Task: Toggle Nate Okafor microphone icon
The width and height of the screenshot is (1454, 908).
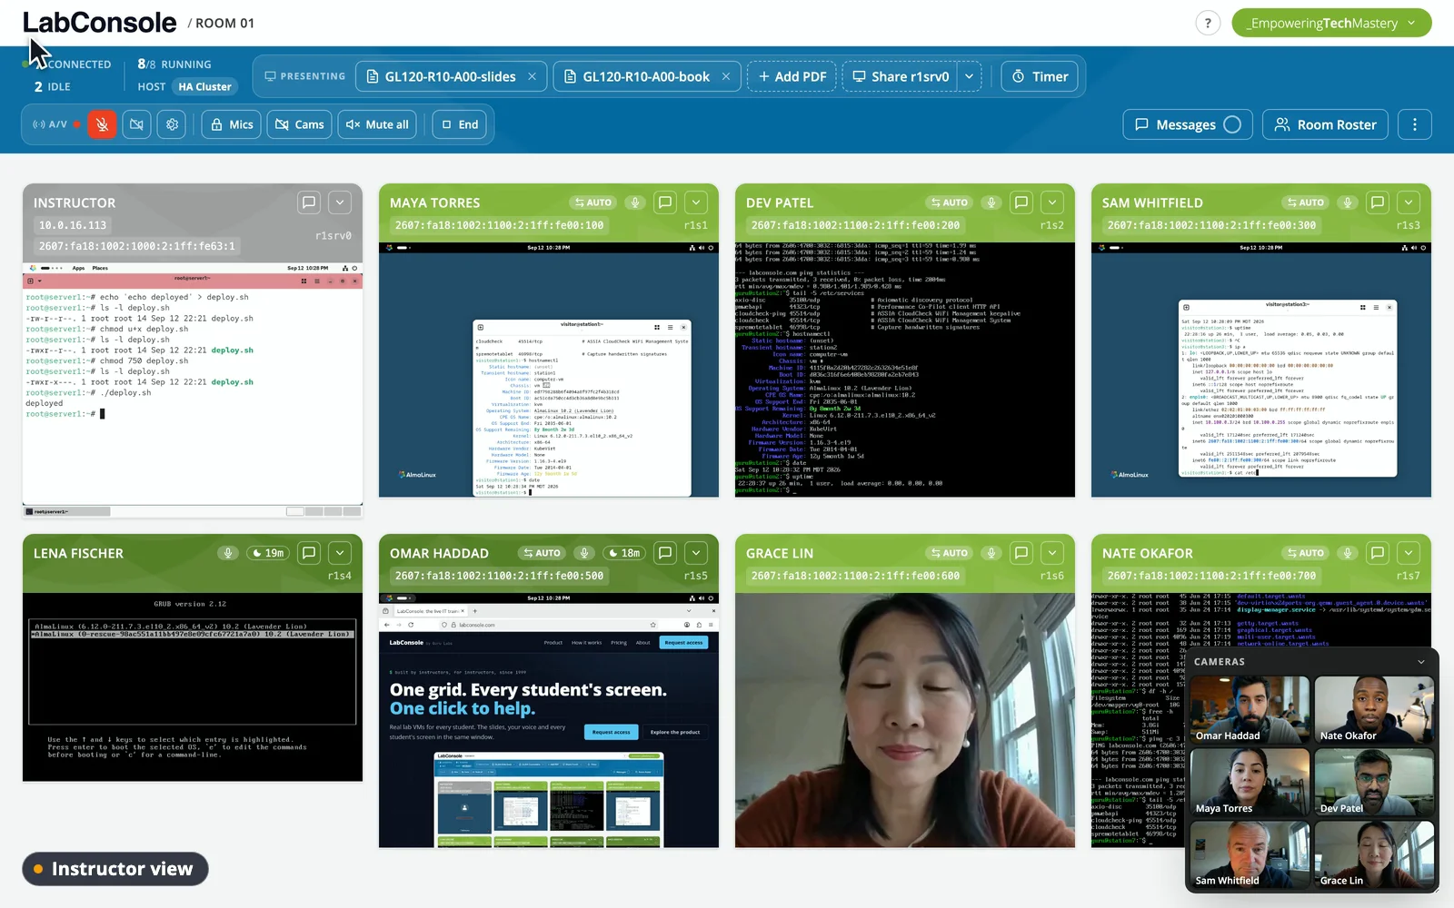Action: [x=1348, y=553]
